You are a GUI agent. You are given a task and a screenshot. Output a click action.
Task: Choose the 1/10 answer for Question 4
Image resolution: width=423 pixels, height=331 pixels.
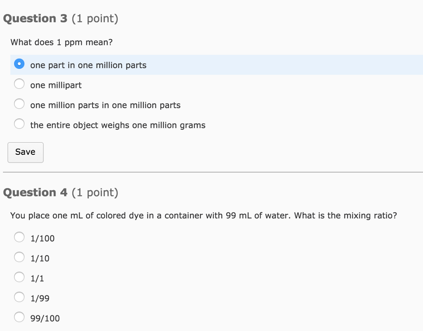point(19,257)
